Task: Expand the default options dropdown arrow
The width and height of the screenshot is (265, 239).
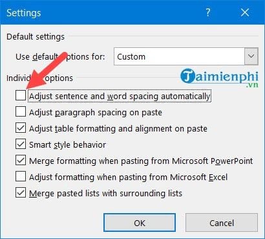Action: 251,56
